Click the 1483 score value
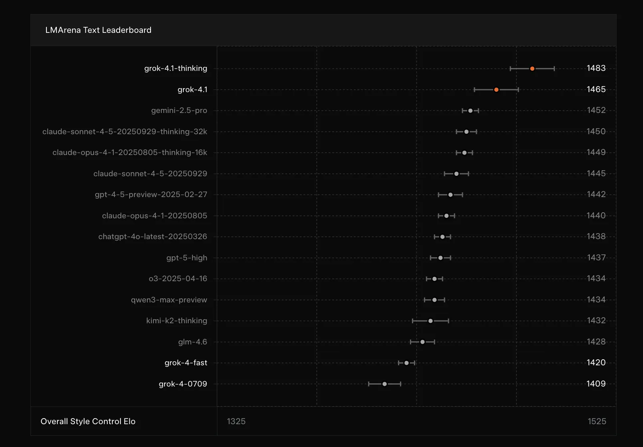Screen dimensions: 643x447 click(x=596, y=68)
